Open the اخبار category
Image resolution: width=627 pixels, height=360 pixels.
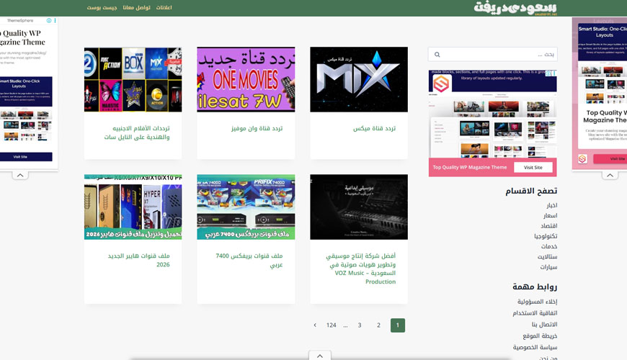point(552,205)
